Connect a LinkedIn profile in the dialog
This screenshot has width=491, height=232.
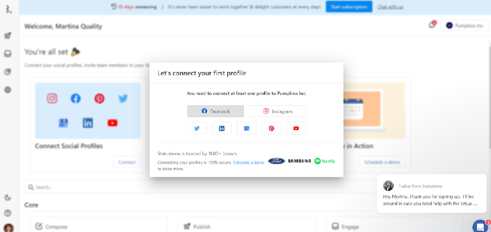pyautogui.click(x=222, y=128)
